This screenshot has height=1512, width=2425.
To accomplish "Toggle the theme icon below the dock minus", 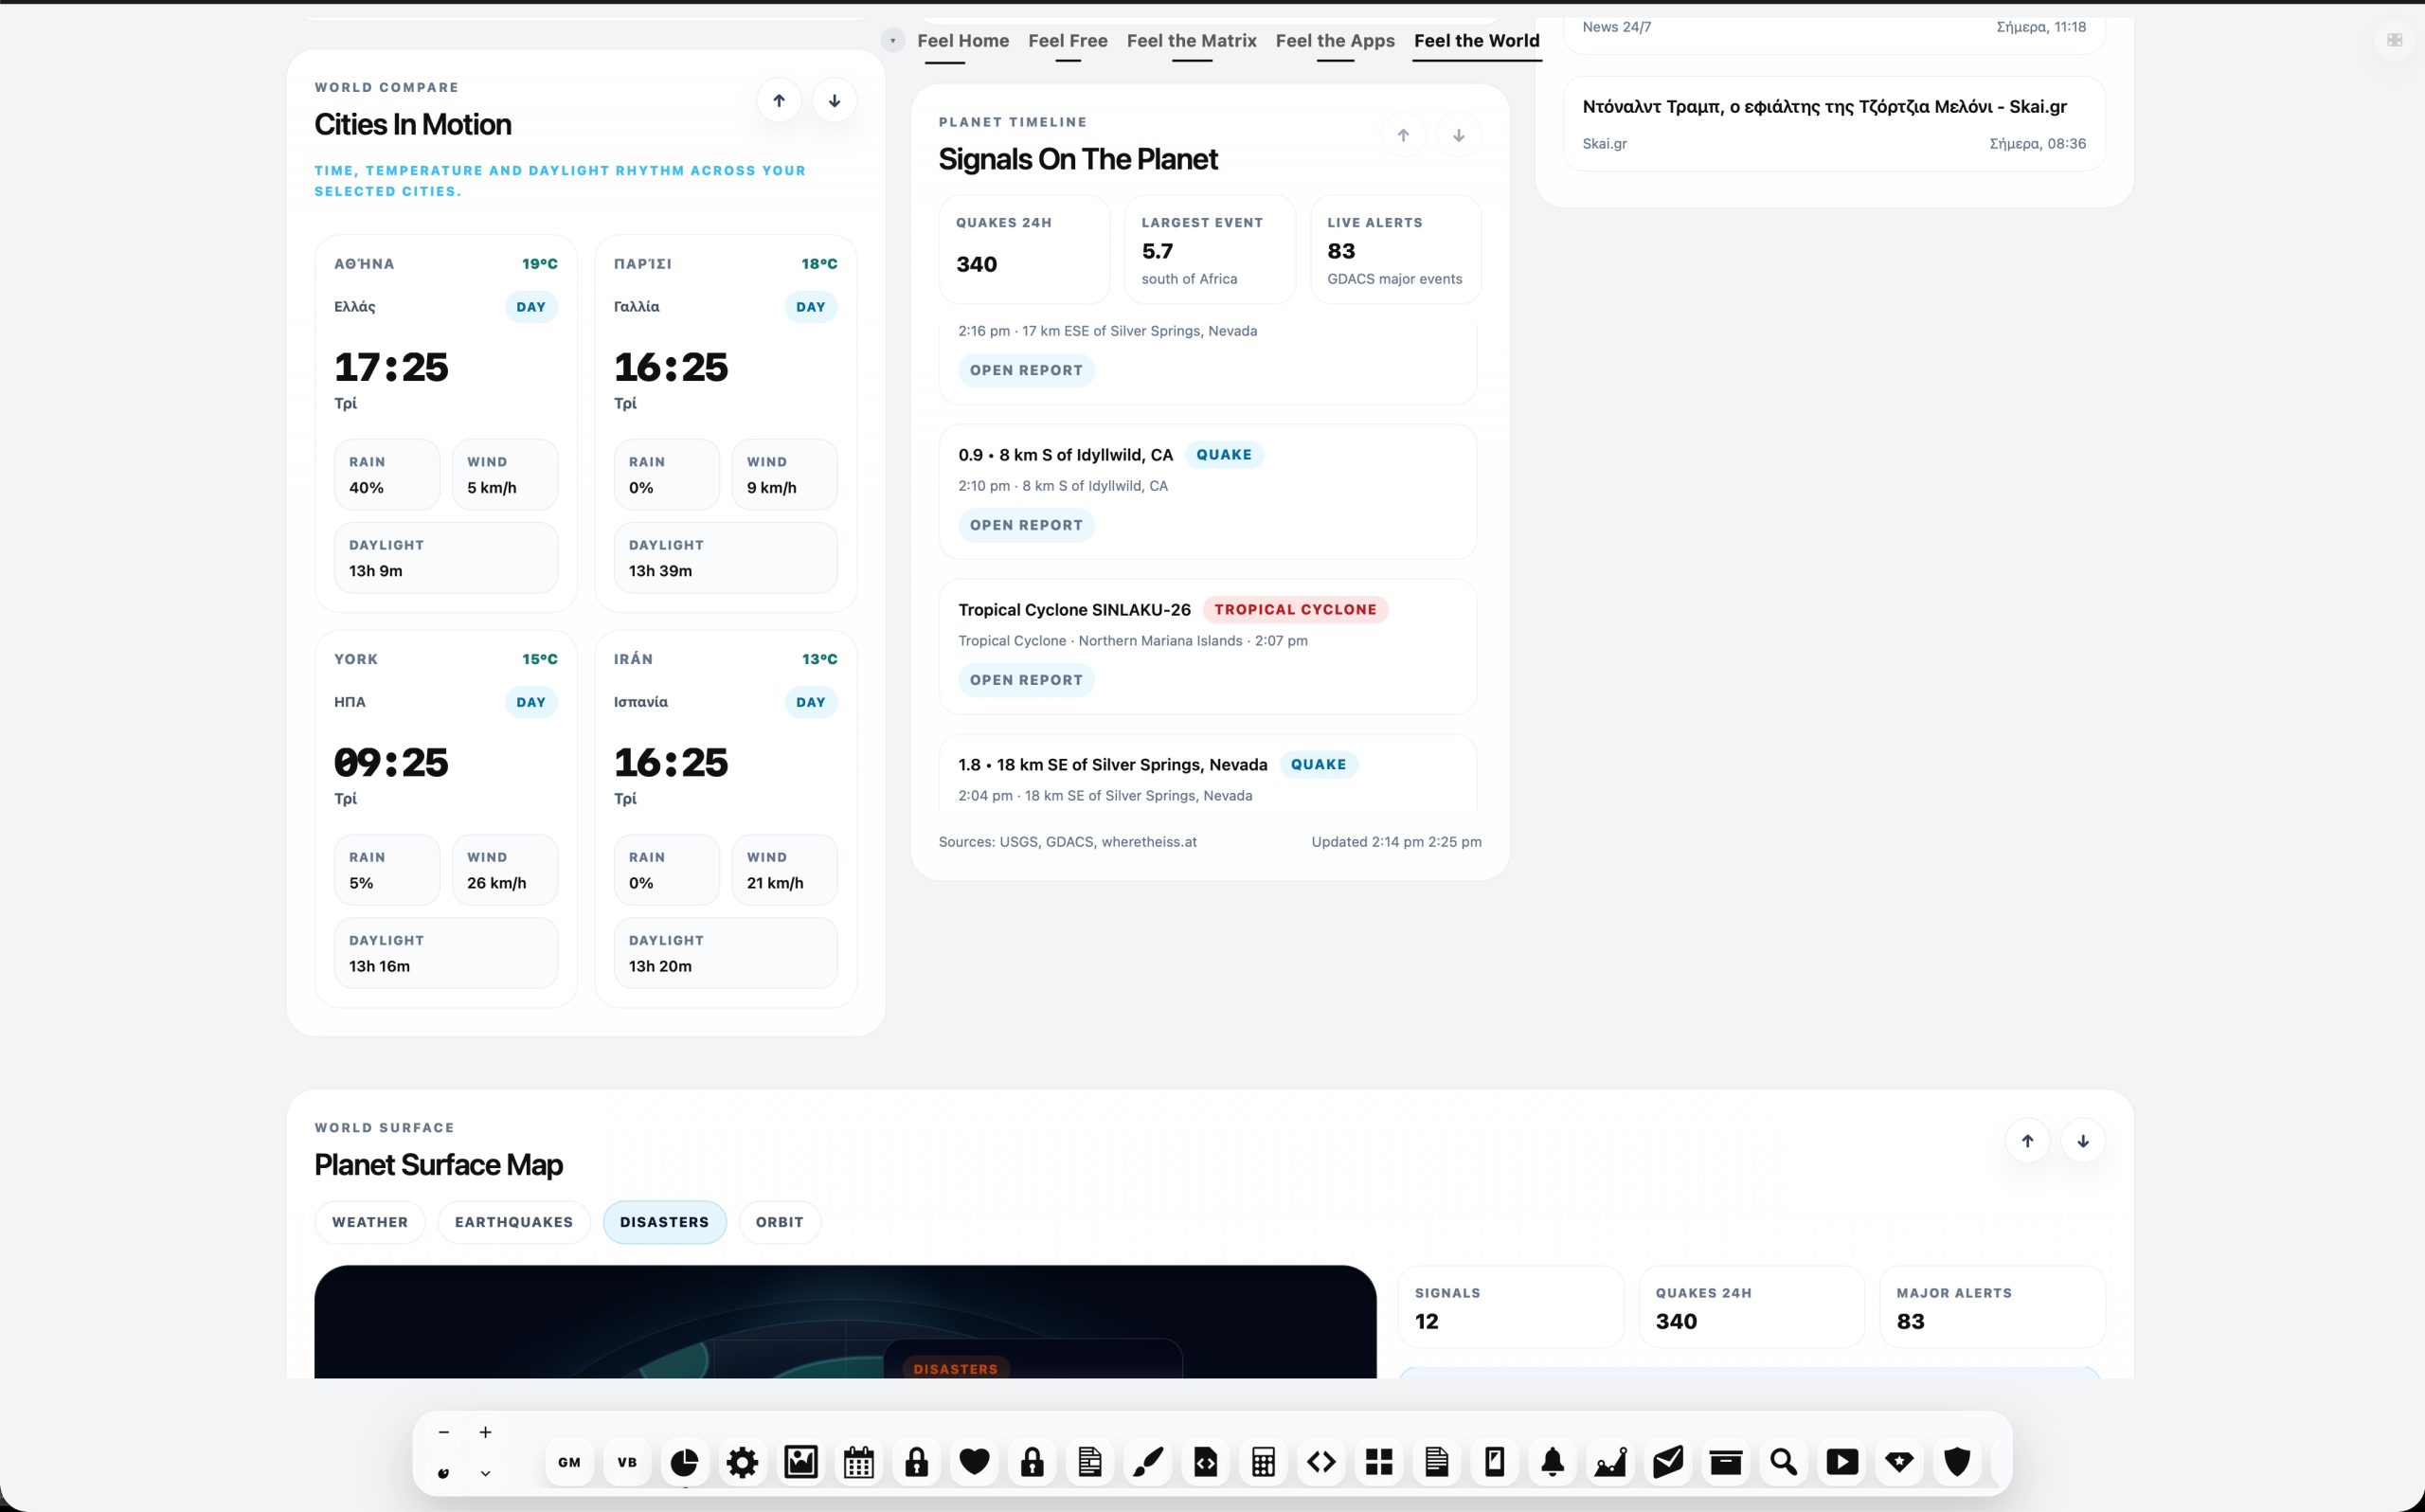I will coord(444,1473).
